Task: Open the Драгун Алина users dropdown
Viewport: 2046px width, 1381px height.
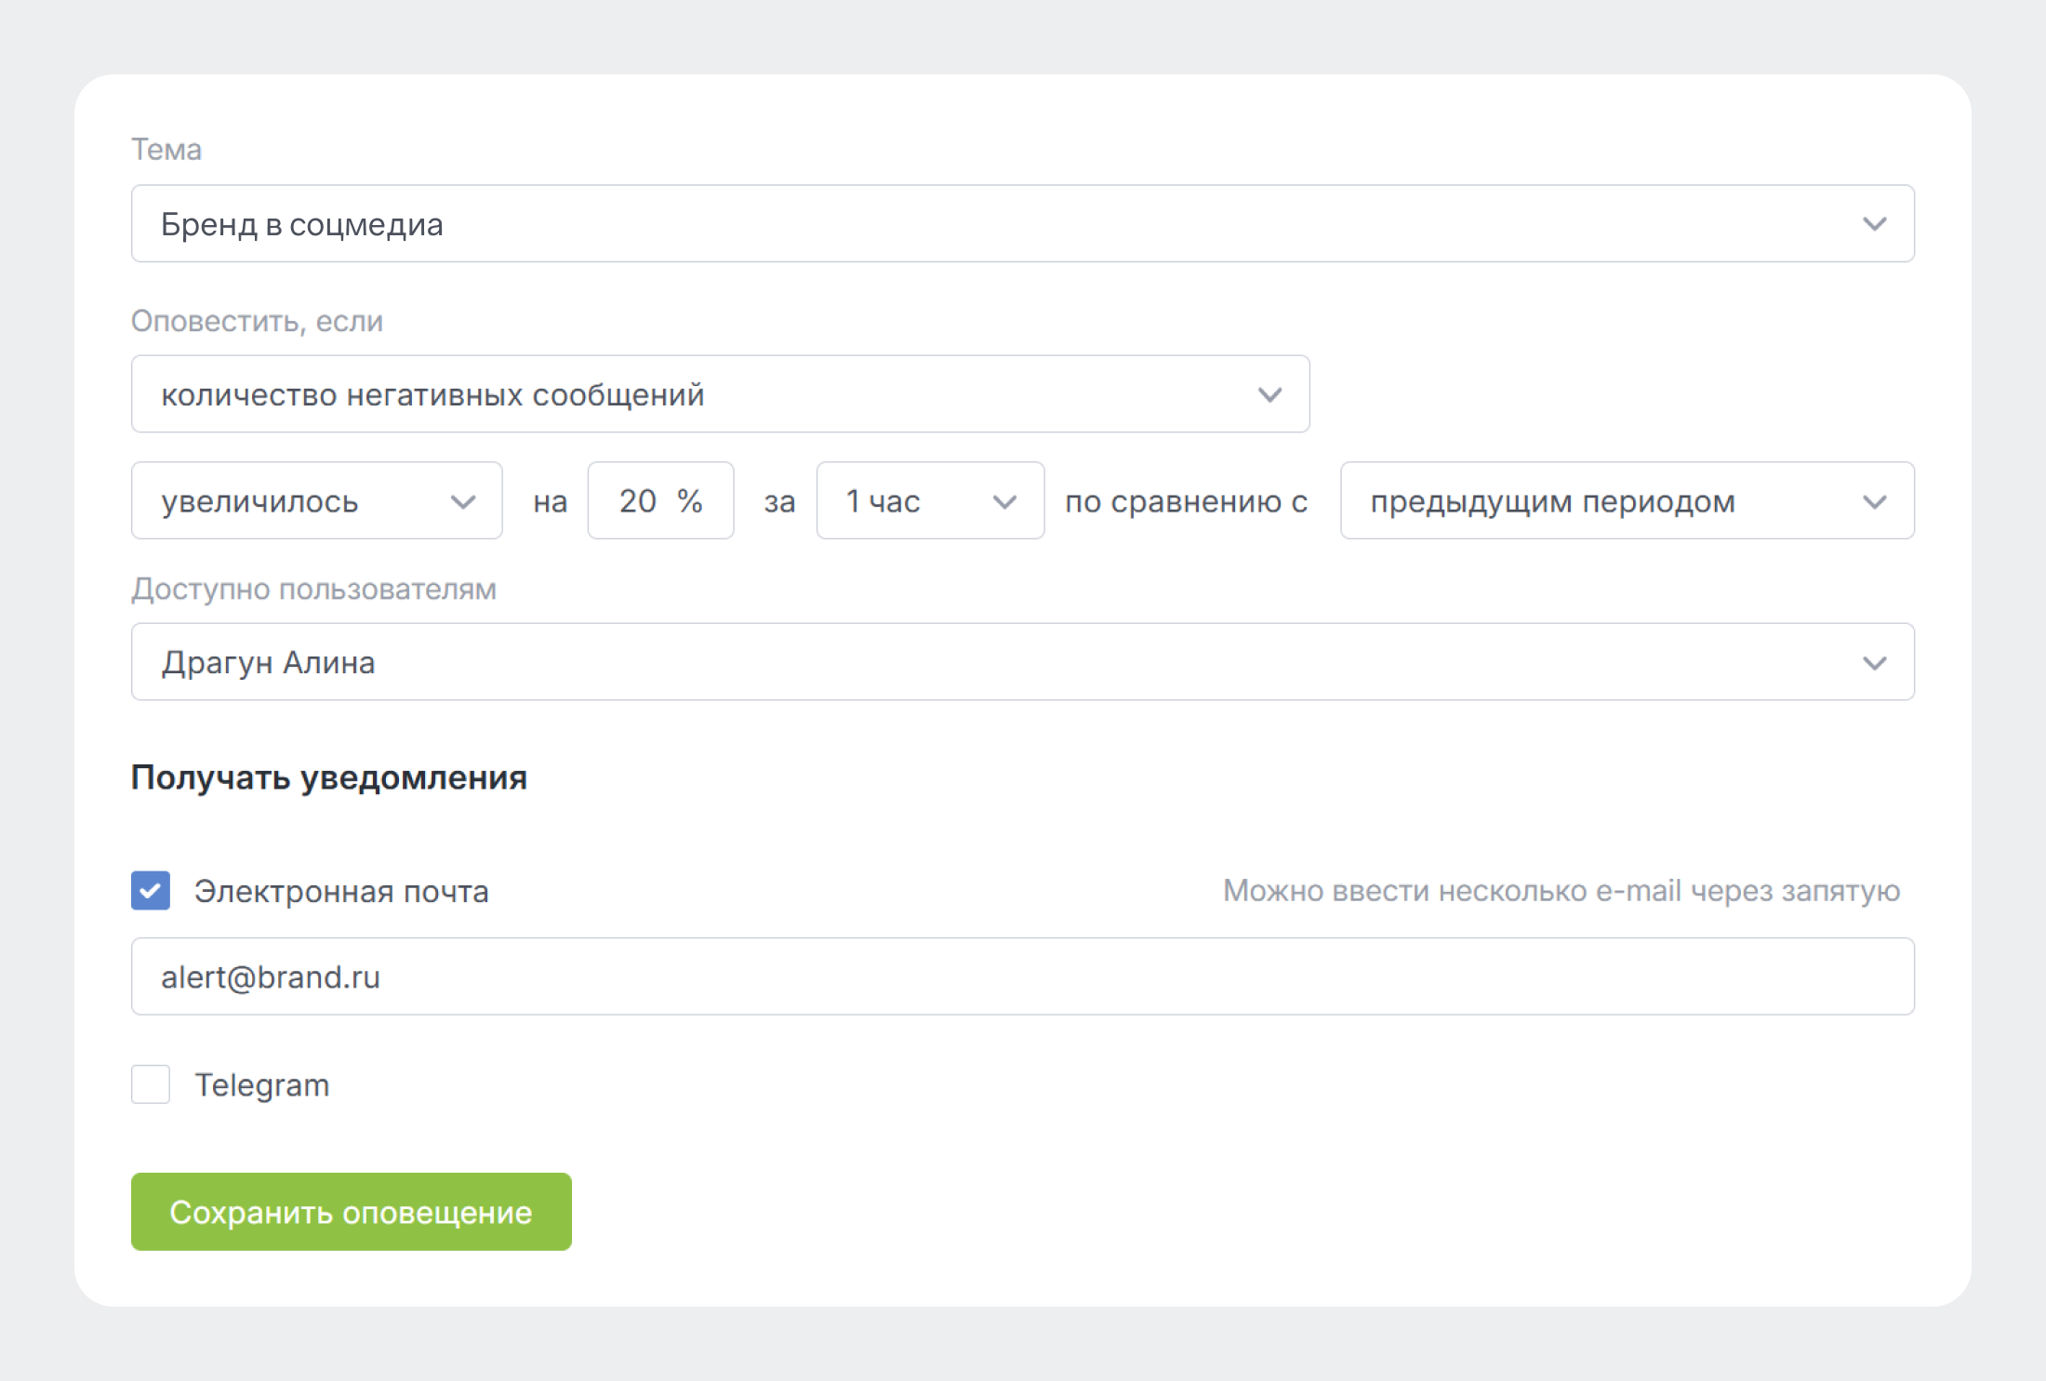Action: (930, 663)
